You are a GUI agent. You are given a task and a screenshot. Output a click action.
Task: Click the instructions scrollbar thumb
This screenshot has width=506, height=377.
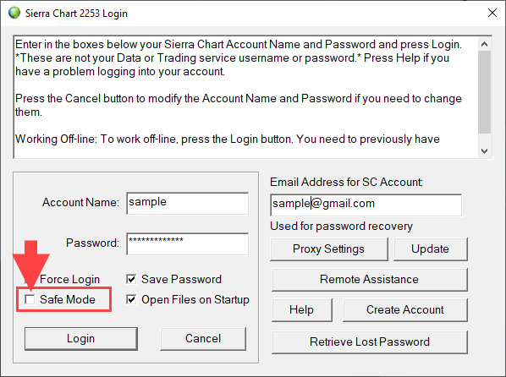click(484, 92)
